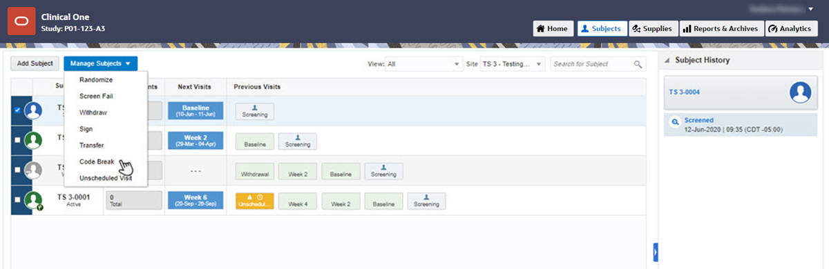Viewport: 829px width, 269px height.
Task: Switch to the Analytics tab
Action: pos(792,29)
